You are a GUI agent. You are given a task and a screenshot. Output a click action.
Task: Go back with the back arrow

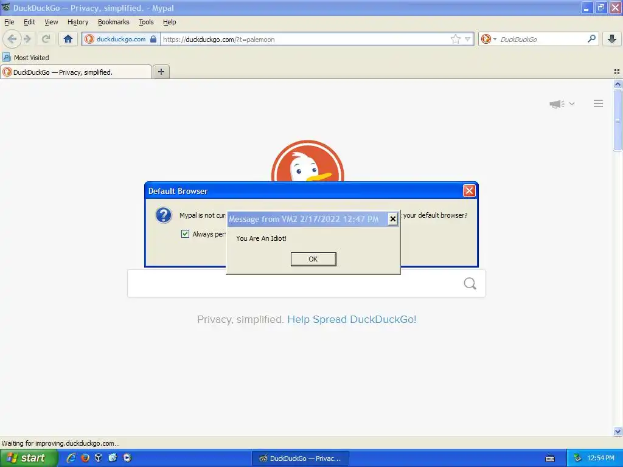12,39
